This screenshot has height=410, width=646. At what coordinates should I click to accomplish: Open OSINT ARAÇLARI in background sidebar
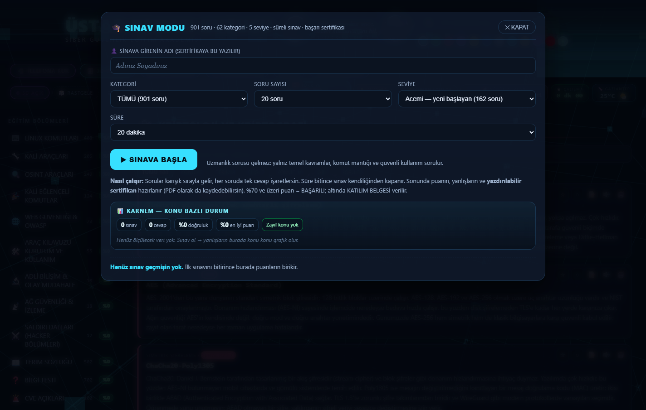tap(49, 174)
